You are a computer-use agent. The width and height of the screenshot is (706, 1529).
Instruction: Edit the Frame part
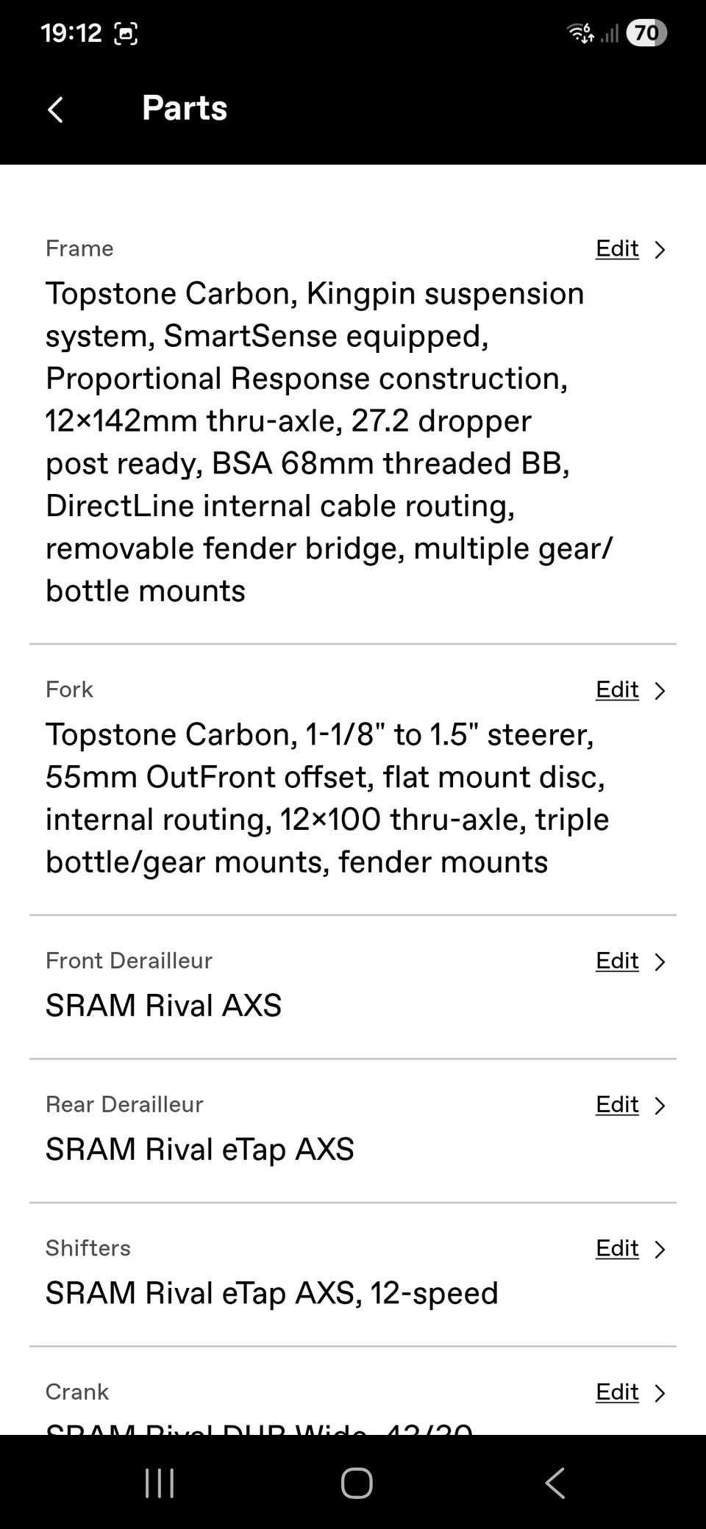[617, 249]
